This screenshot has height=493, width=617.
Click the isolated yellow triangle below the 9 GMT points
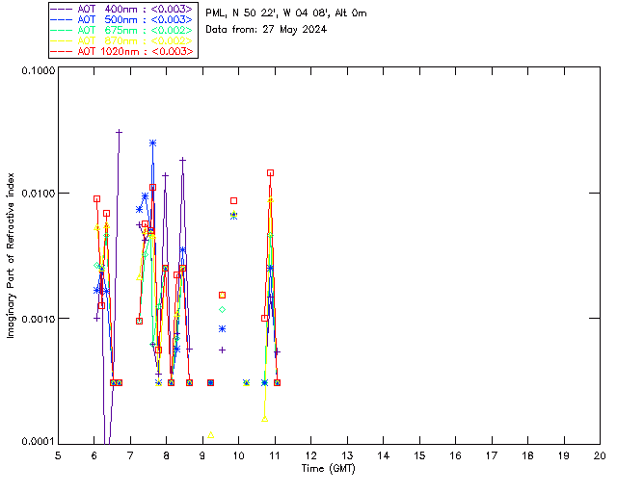point(210,434)
